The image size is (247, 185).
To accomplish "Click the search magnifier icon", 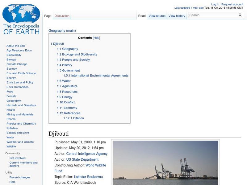I will point(240,15).
